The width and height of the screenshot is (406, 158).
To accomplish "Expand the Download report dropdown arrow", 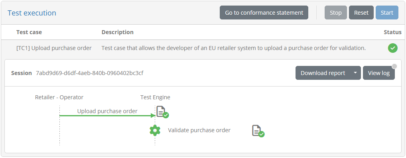I will [355, 73].
